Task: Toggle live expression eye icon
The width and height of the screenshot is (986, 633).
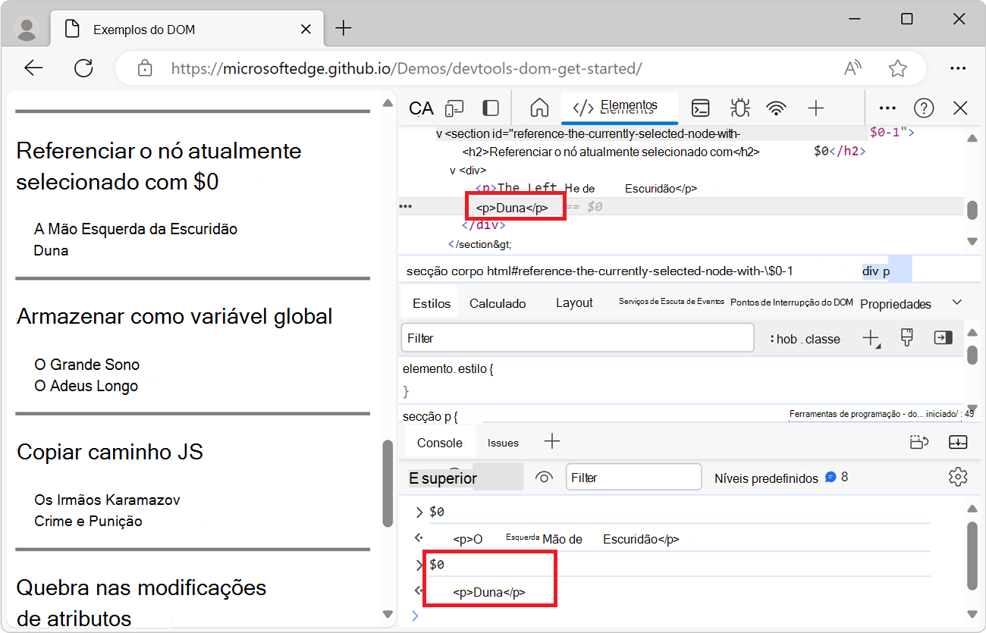Action: (x=544, y=478)
